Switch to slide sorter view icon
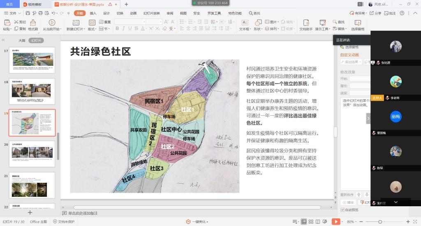421x226 pixels. pos(311,221)
